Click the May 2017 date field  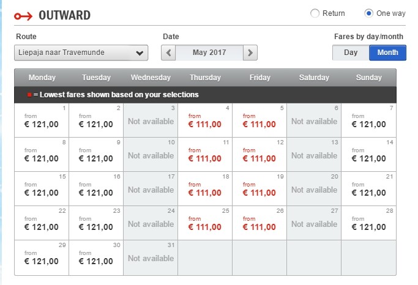pyautogui.click(x=209, y=53)
